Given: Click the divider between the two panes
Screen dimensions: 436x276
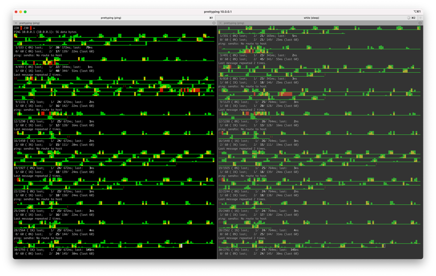Looking at the screenshot, I should point(217,140).
